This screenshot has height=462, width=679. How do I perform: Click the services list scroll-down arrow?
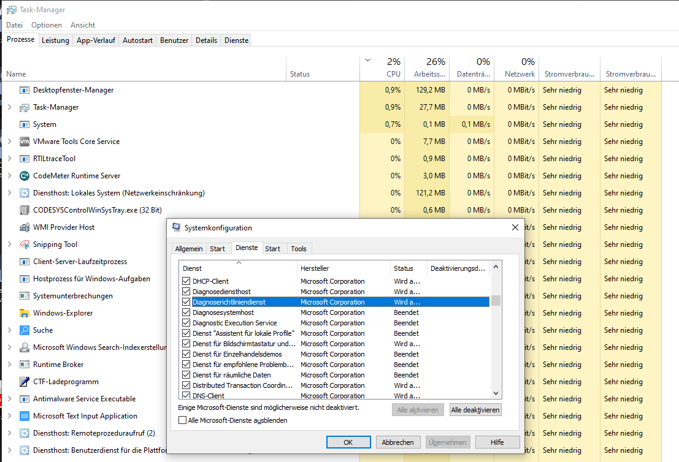click(x=496, y=393)
